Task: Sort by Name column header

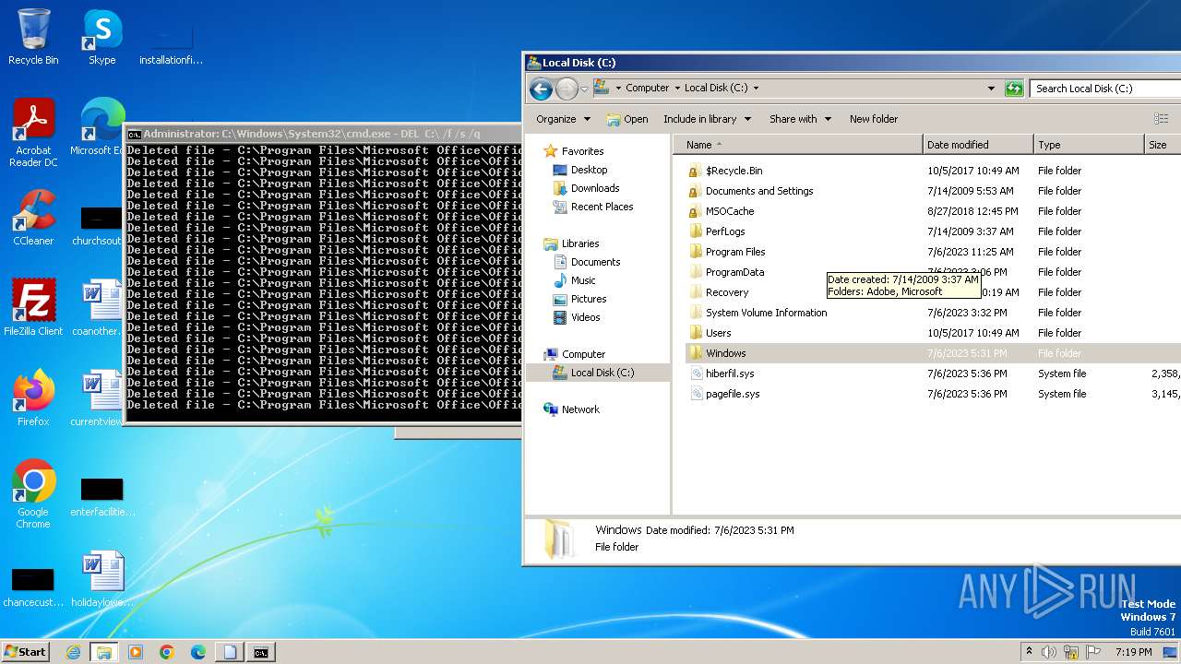Action: click(x=798, y=145)
